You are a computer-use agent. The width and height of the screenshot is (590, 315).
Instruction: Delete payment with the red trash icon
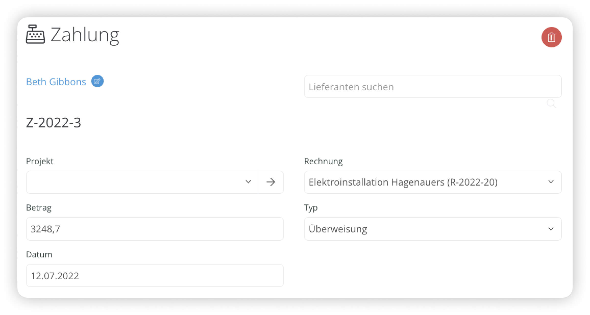click(x=551, y=37)
